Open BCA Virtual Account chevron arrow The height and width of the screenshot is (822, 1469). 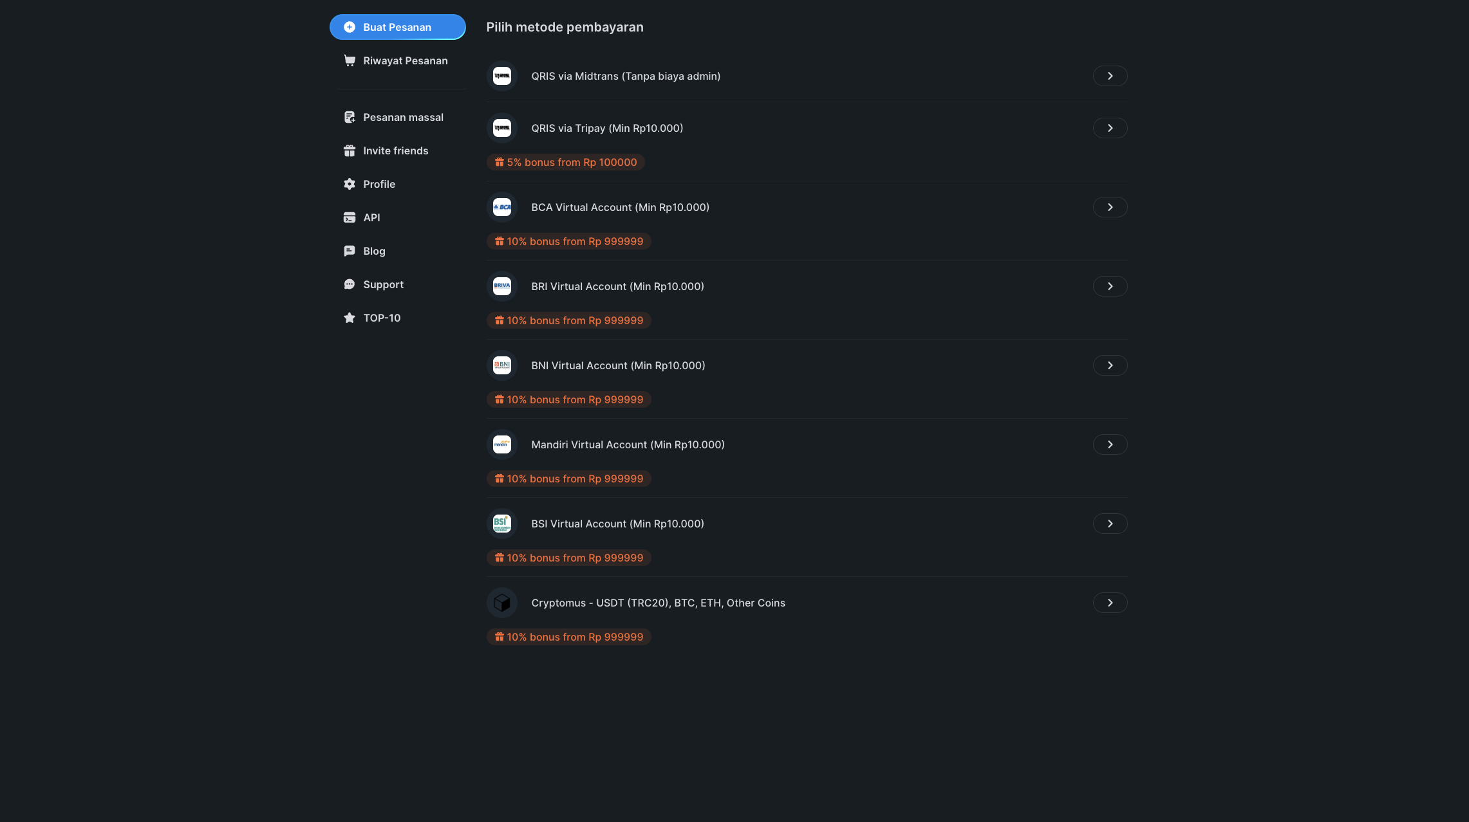coord(1110,207)
